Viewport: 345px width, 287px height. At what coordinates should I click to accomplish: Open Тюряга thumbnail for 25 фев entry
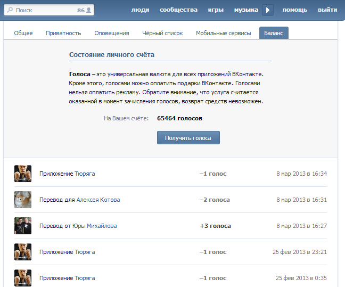(x=23, y=278)
